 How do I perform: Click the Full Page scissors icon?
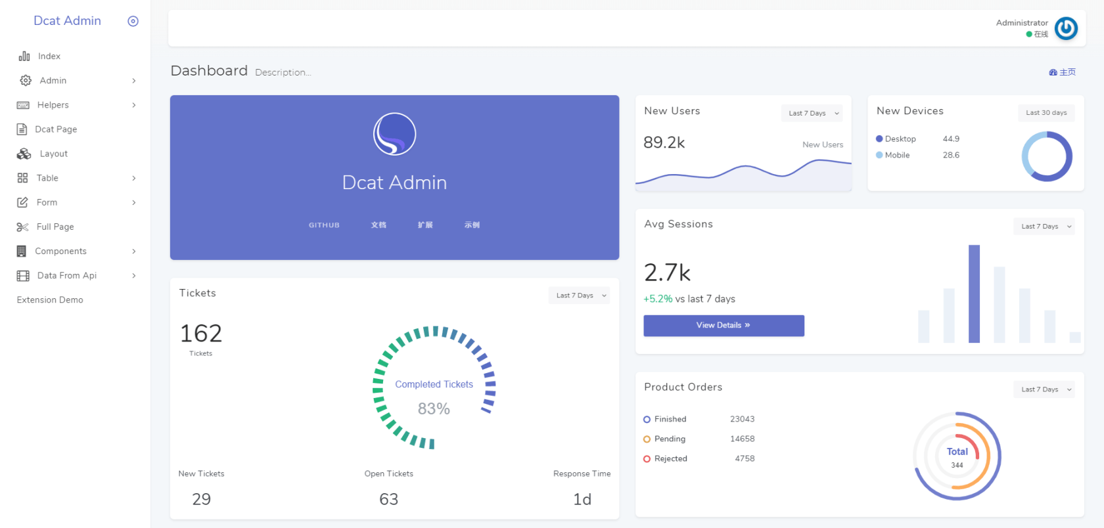click(x=22, y=227)
